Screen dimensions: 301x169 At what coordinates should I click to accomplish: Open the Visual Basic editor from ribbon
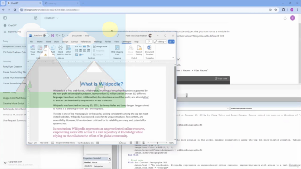32,50
